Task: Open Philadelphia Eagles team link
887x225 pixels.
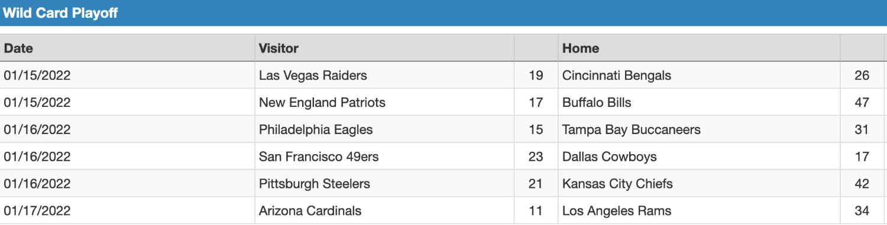Action: [316, 130]
